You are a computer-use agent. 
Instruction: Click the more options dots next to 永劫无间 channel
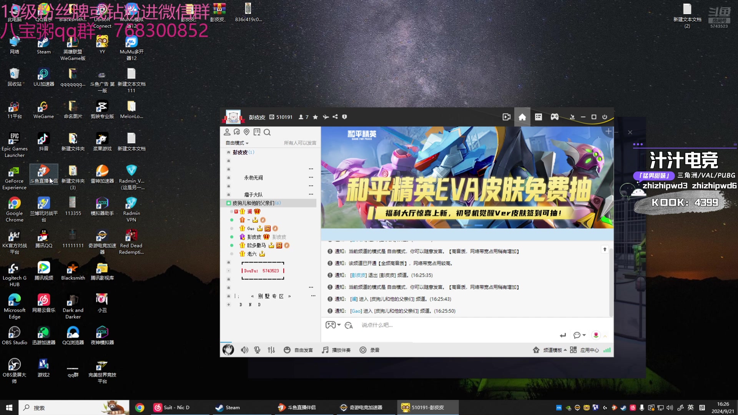click(x=311, y=177)
